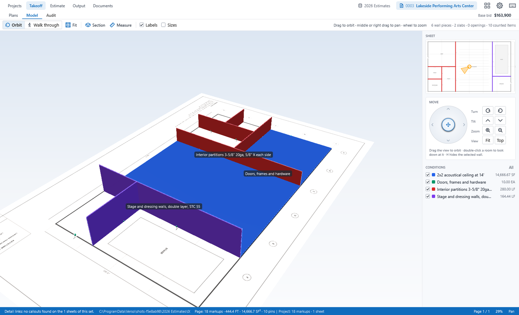Click the All conditions link
Image resolution: width=519 pixels, height=315 pixels.
point(511,167)
